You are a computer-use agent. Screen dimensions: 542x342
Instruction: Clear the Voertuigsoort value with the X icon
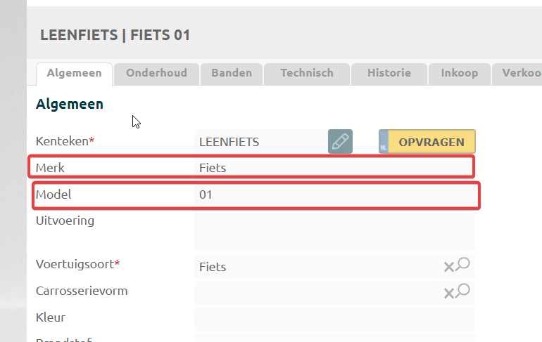pos(448,267)
